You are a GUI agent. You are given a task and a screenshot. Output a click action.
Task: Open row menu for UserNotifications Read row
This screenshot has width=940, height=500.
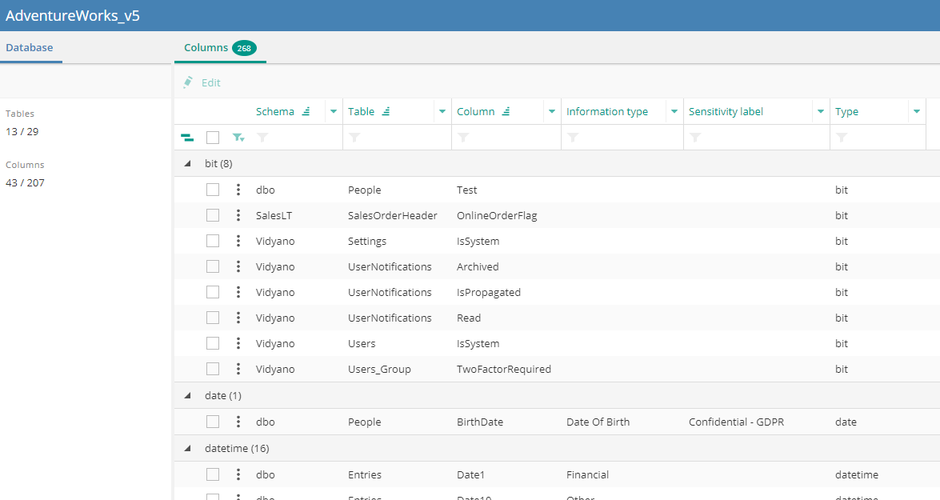238,318
